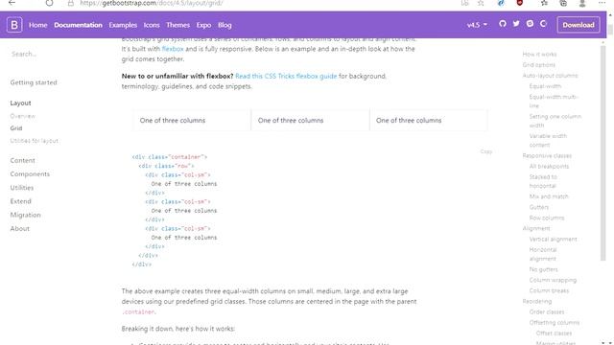Collapse the Layout sidebar section
Viewport: 614px width, 345px height.
20,103
